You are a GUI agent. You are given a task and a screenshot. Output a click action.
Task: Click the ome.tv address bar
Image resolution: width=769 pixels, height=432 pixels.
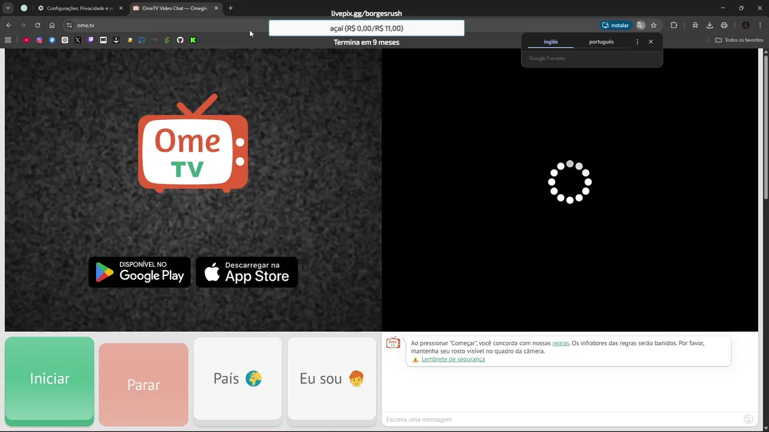click(330, 25)
